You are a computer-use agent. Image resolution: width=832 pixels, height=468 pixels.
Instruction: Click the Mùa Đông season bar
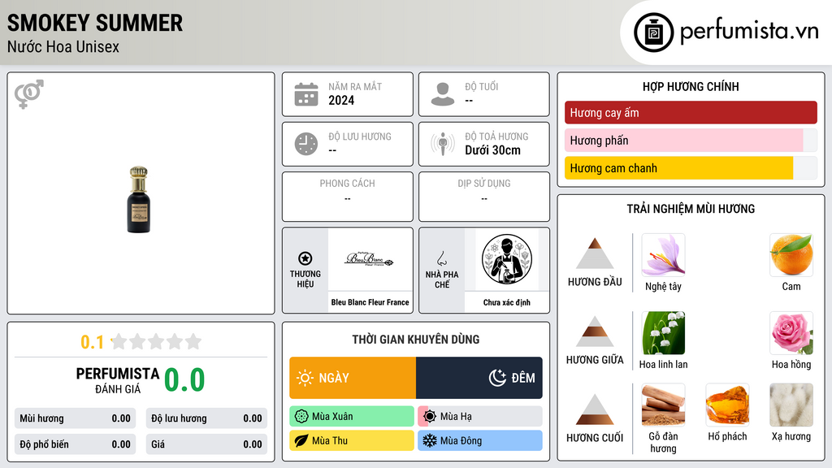[480, 440]
